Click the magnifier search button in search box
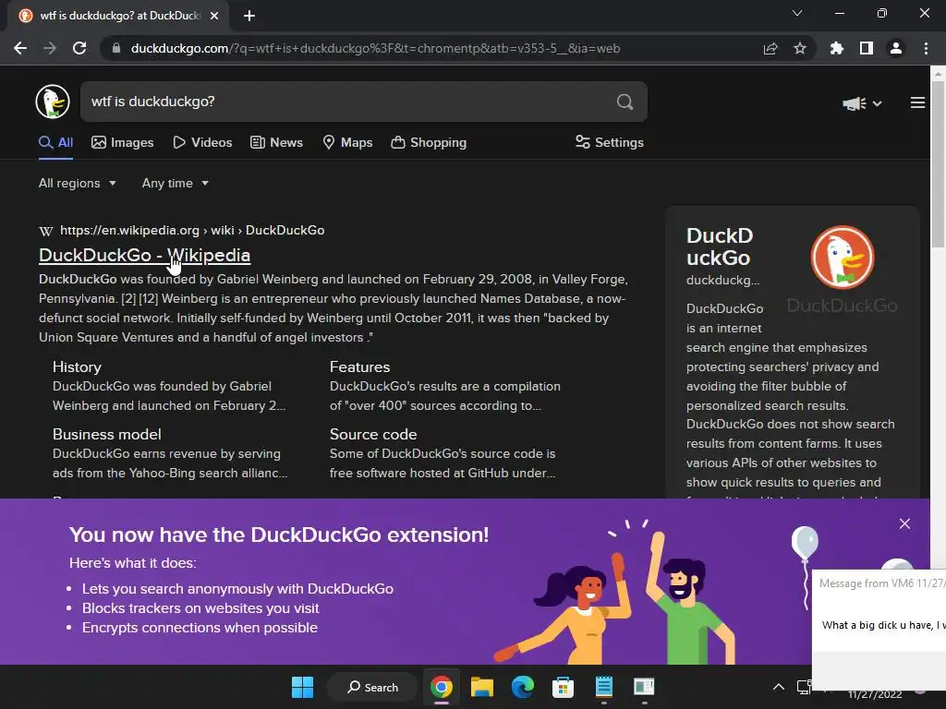Viewport: 946px width, 709px height. (x=625, y=102)
